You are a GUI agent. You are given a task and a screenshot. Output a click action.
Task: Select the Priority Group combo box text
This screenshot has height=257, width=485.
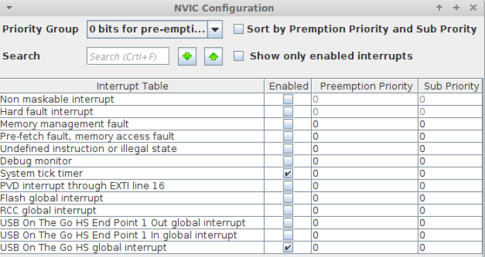click(147, 29)
